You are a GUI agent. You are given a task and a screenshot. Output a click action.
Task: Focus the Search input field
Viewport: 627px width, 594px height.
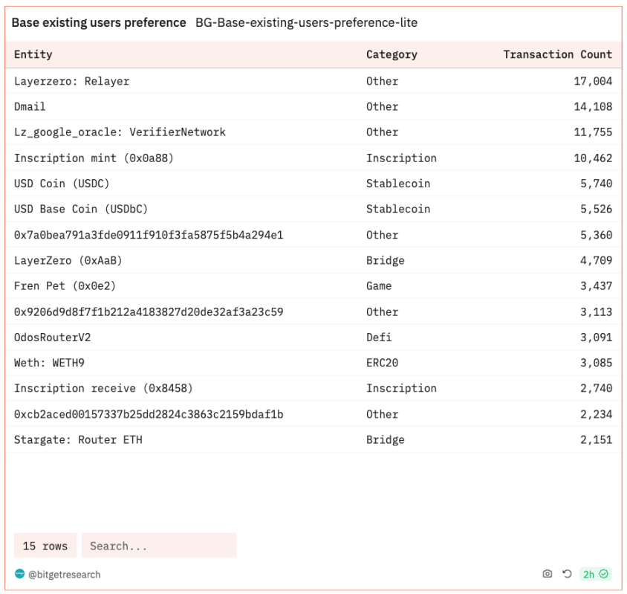[159, 546]
